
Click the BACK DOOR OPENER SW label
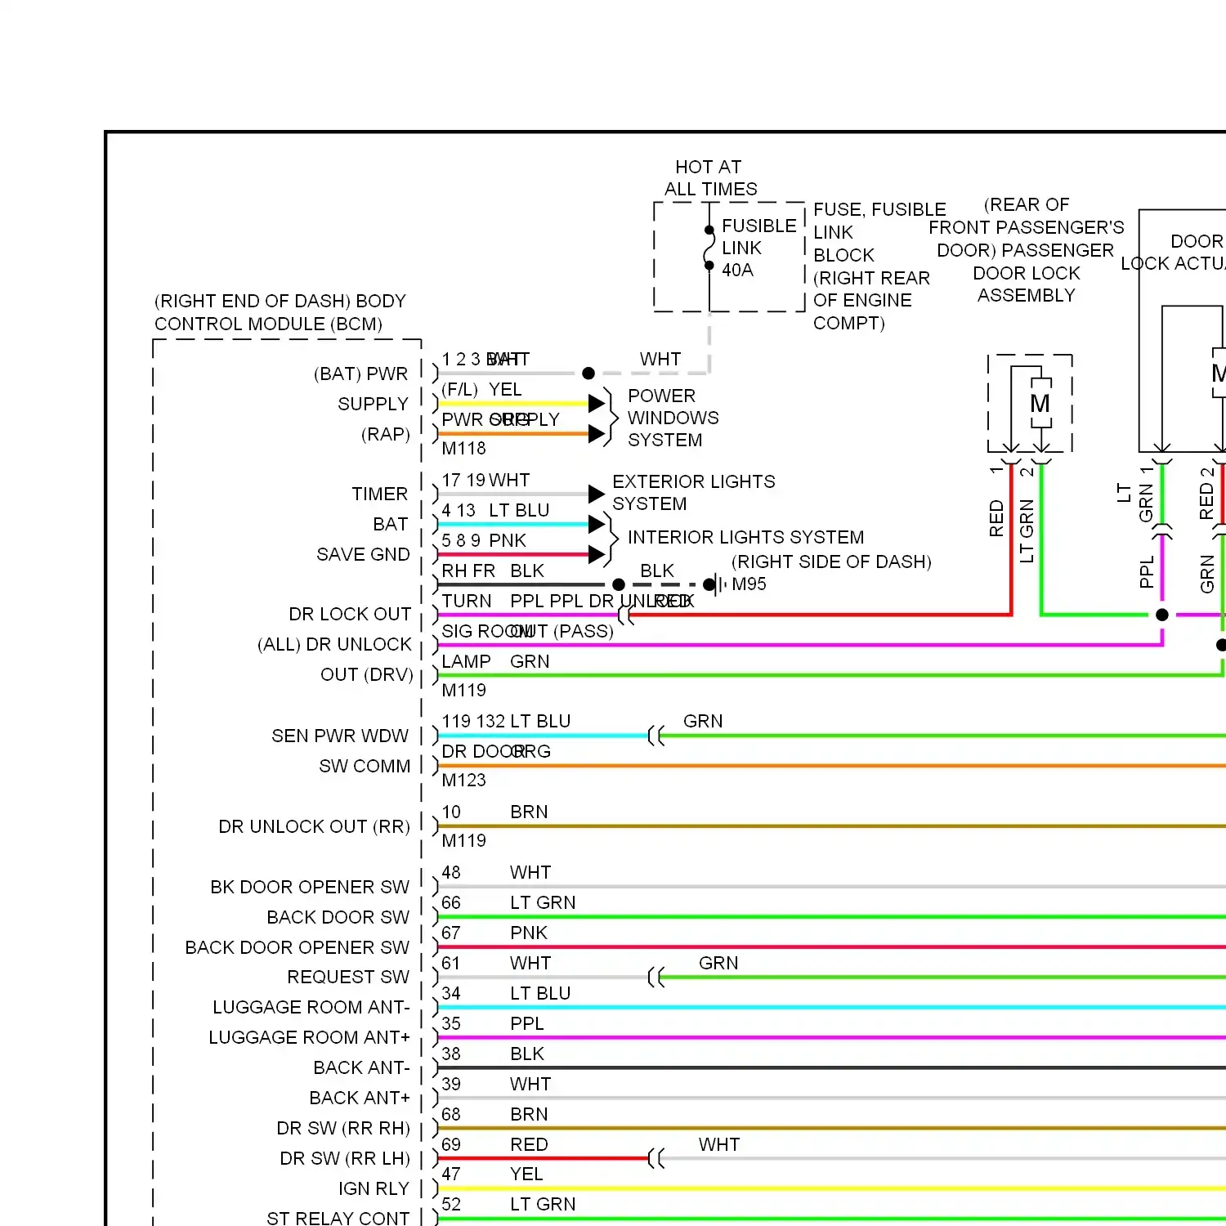pyautogui.click(x=298, y=947)
